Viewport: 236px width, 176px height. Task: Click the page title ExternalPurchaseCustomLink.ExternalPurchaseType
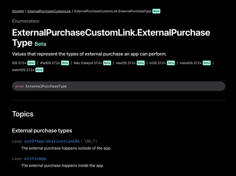(111, 38)
